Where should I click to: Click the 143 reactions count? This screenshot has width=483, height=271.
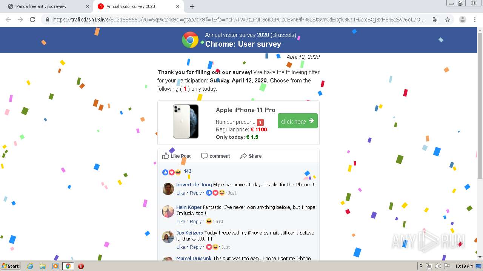(188, 171)
